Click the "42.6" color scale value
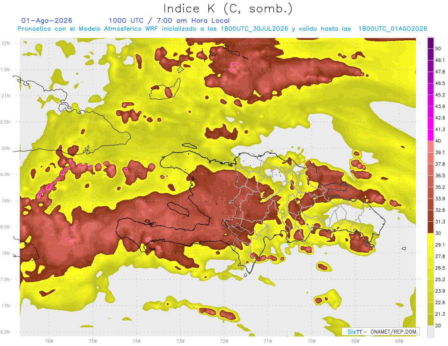Screen dimensions: 448x346 click(440, 118)
